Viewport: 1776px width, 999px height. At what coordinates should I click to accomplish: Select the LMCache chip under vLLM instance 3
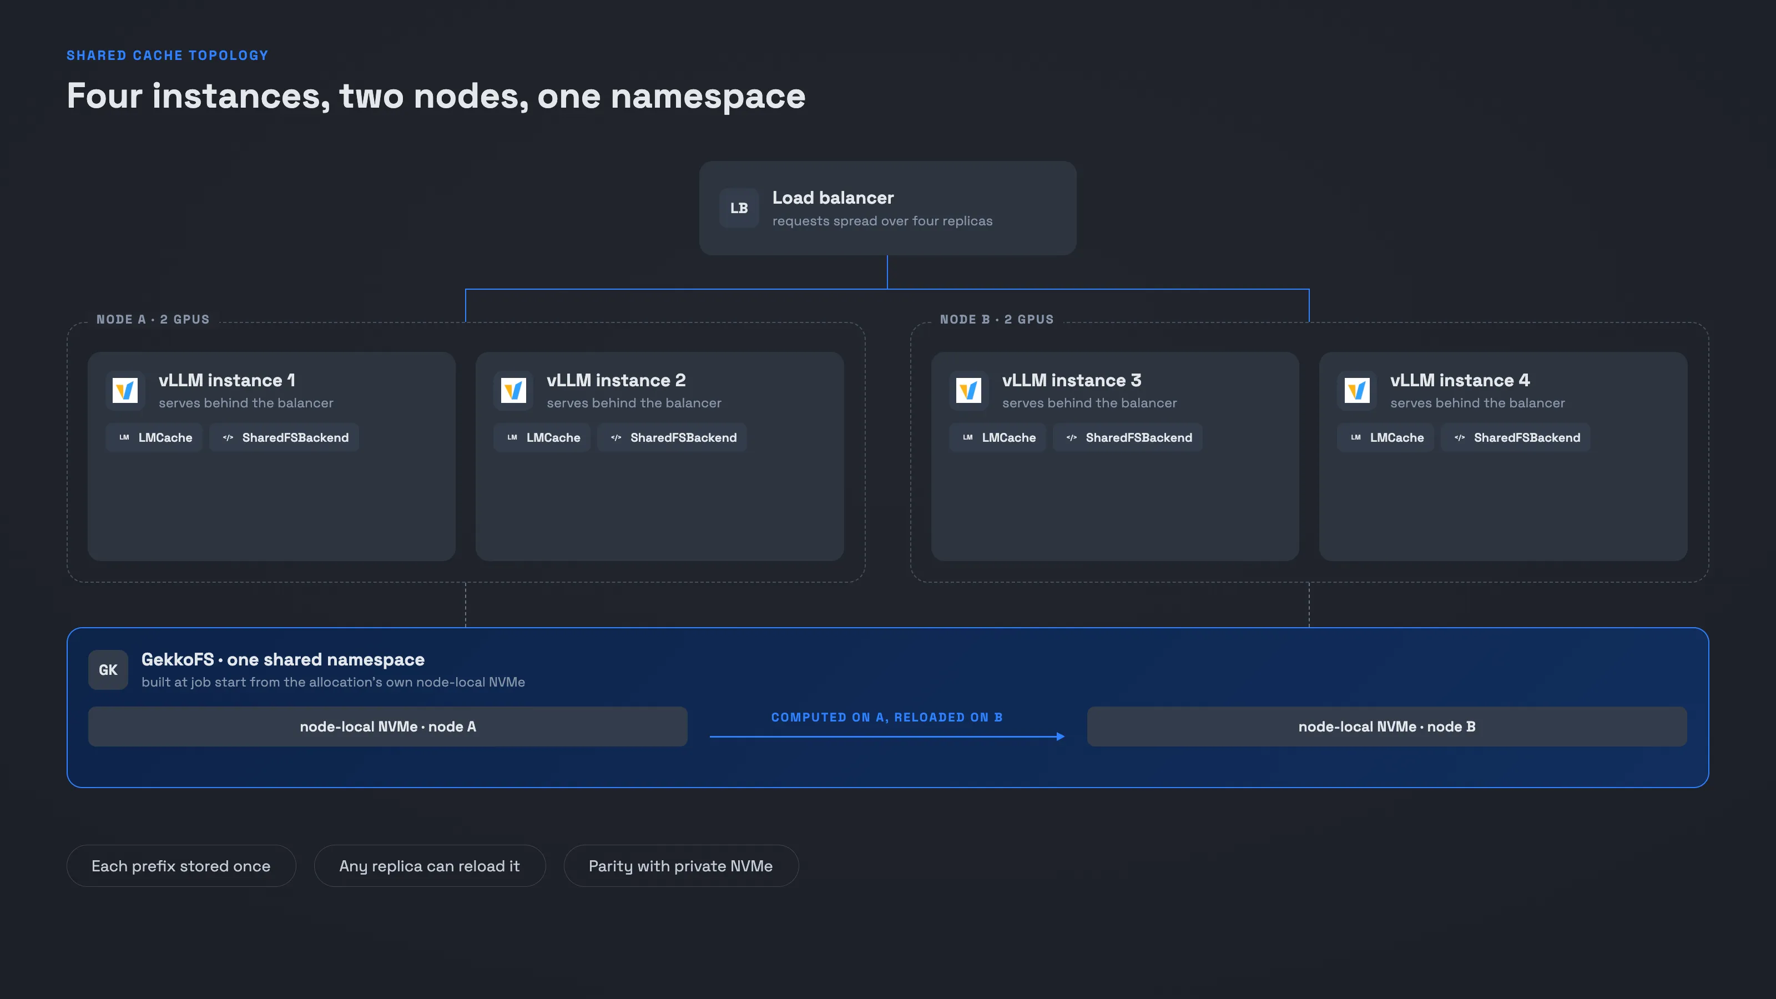pos(998,437)
